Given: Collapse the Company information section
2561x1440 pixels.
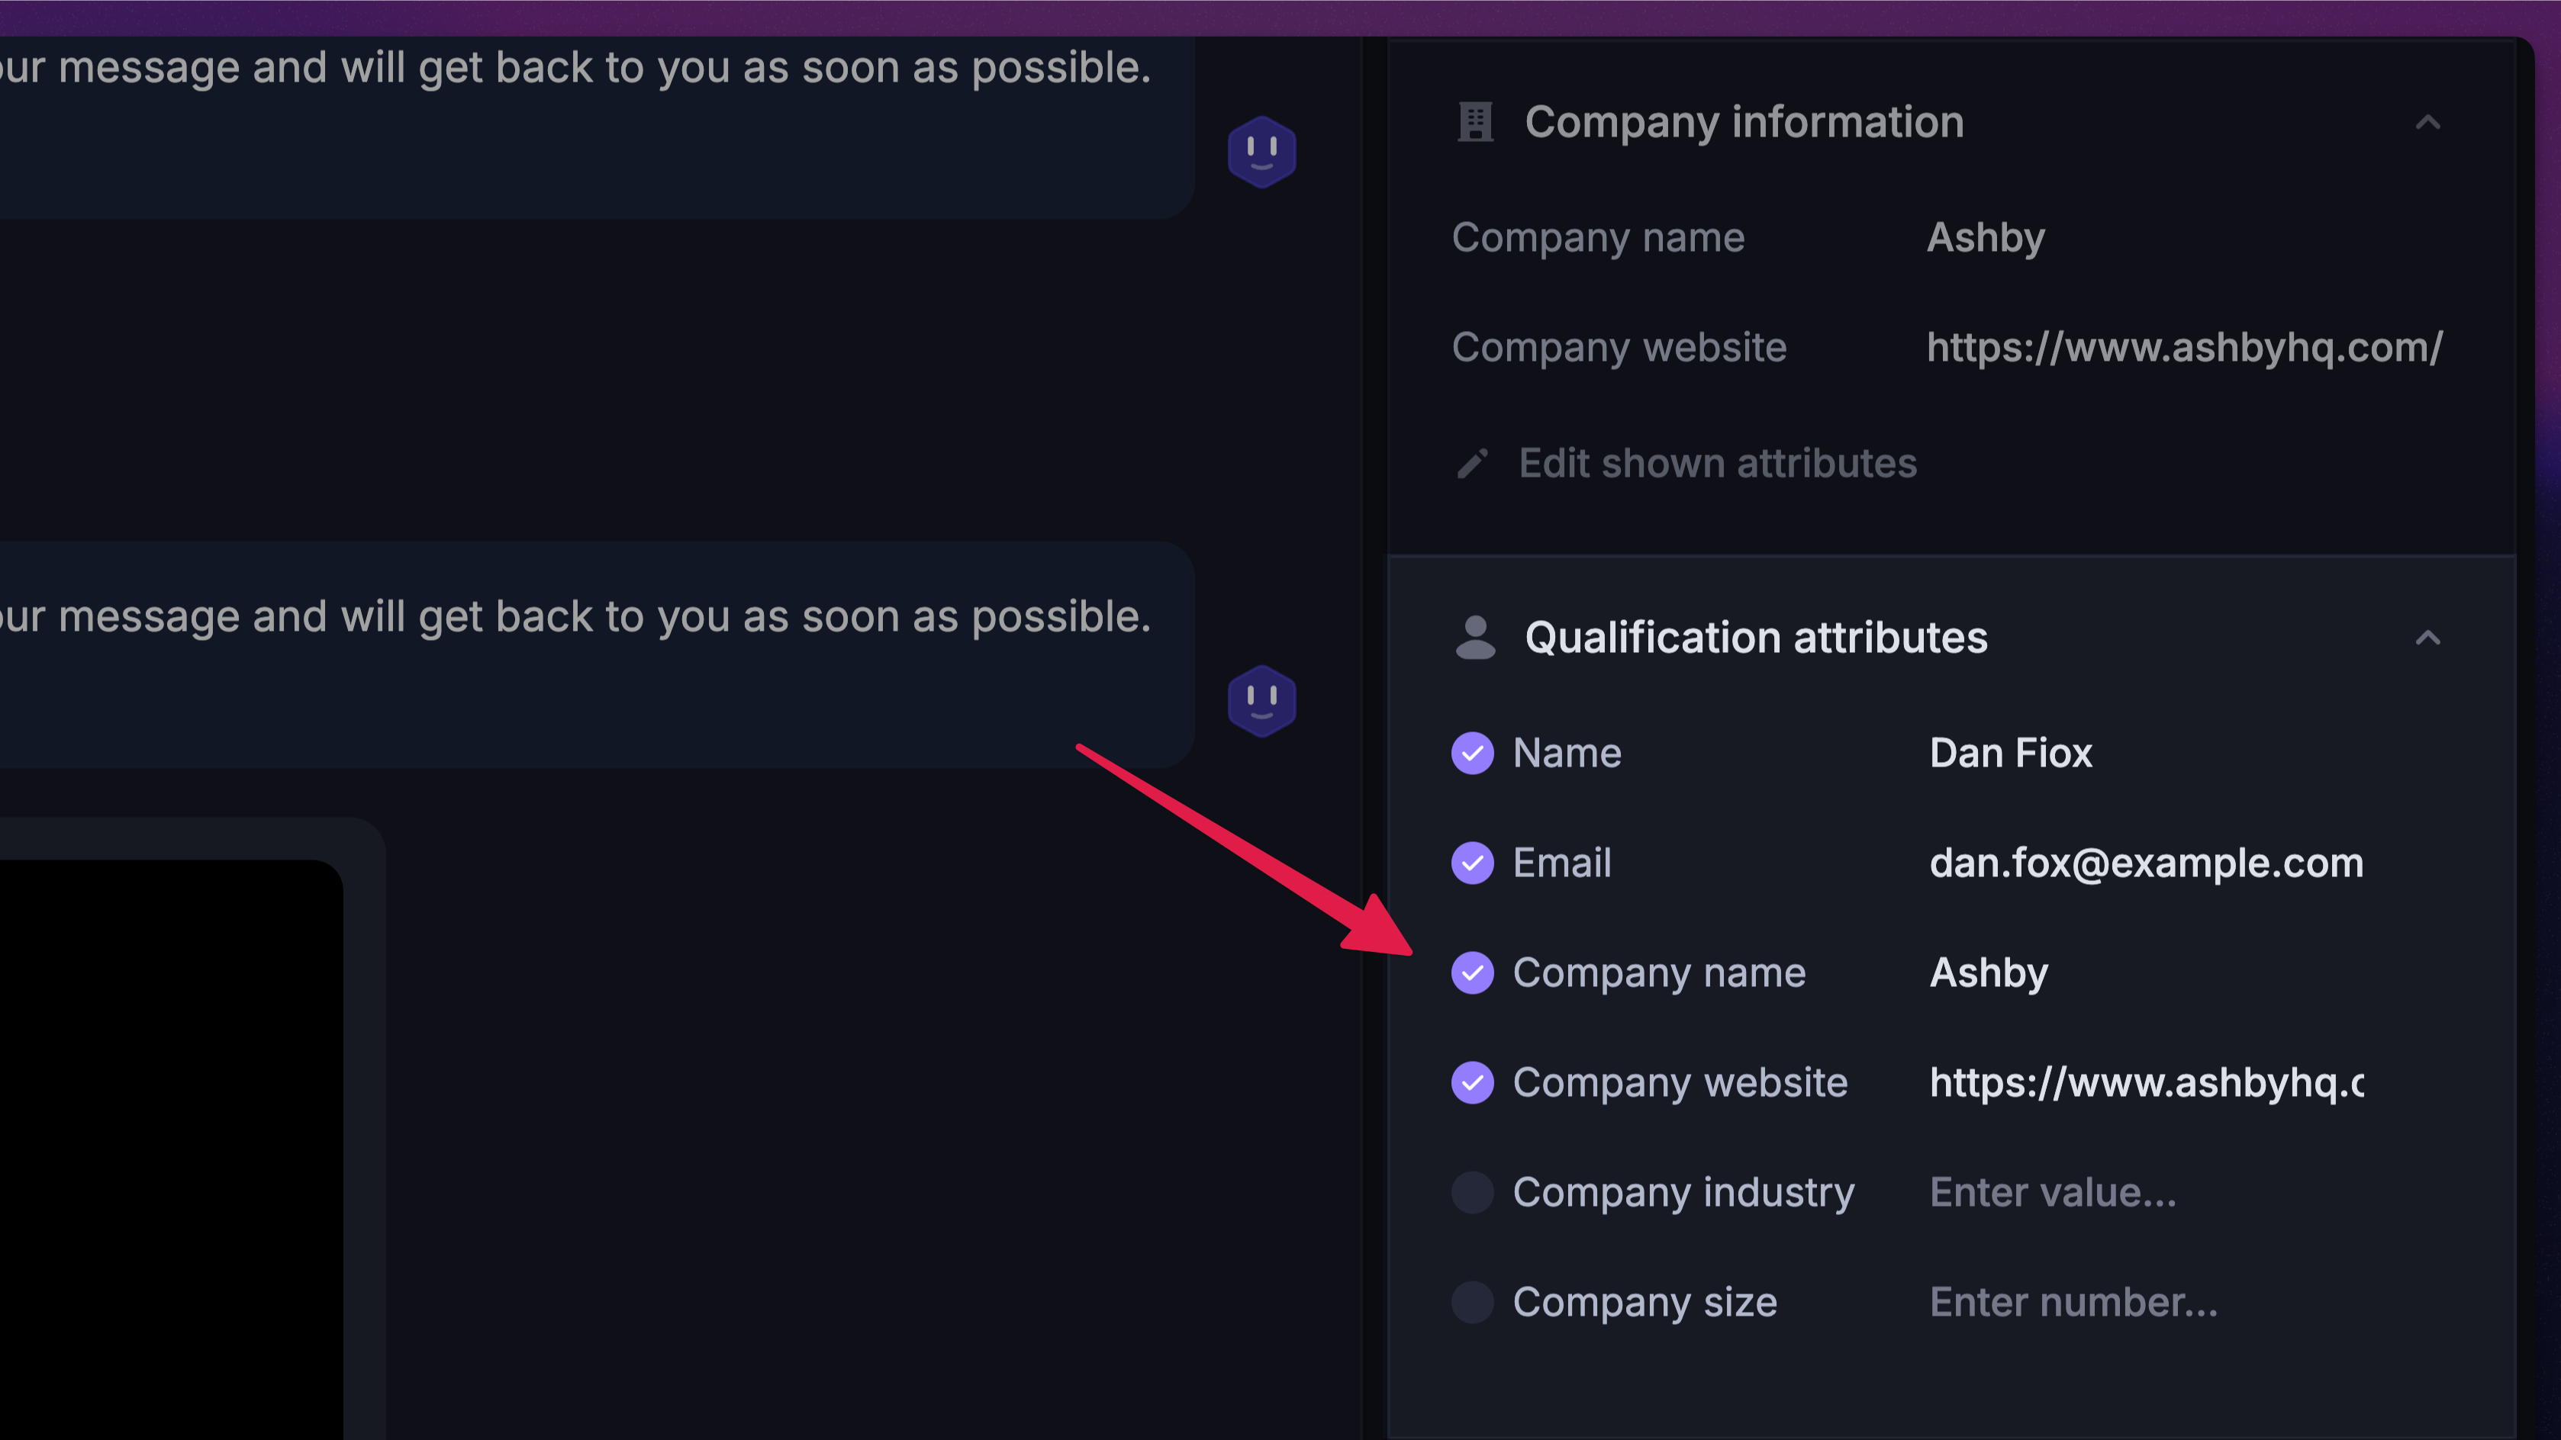Looking at the screenshot, I should point(2427,122).
